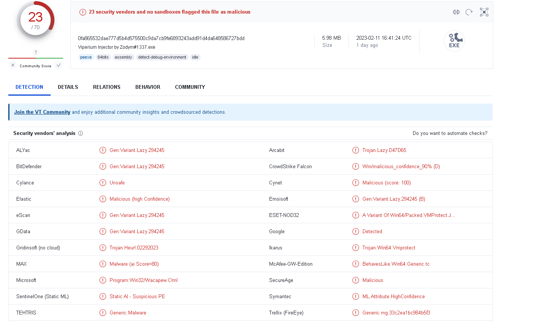The image size is (536, 322).
Task: Click the 23/70 detection score gauge
Action: (x=36, y=21)
